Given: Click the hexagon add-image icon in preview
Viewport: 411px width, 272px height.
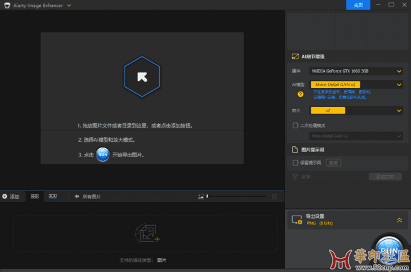Looking at the screenshot, I should pyautogui.click(x=142, y=76).
